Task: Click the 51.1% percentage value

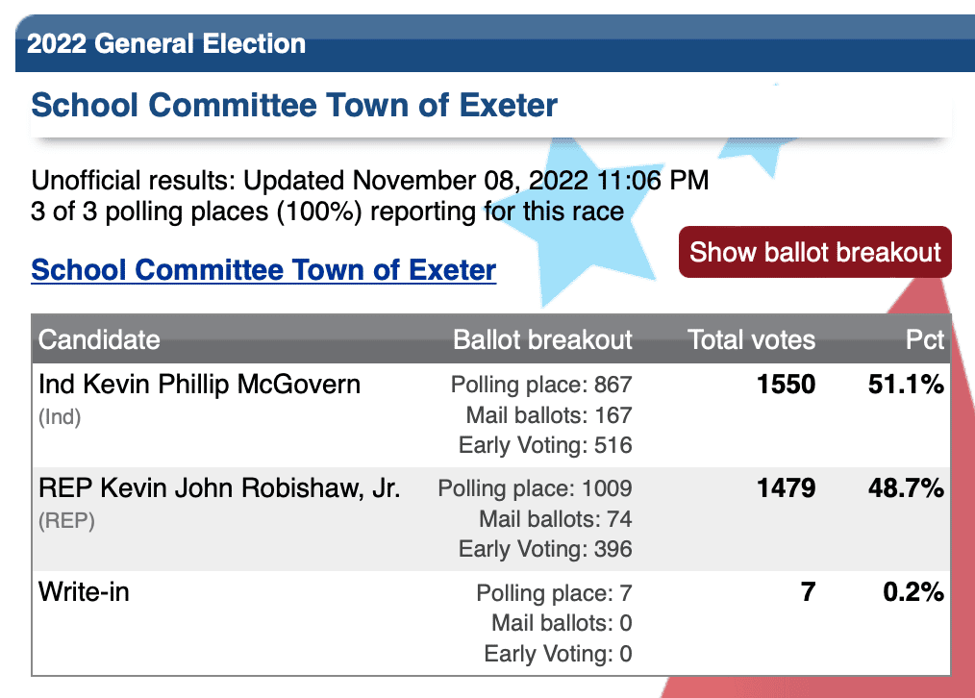Action: (907, 385)
